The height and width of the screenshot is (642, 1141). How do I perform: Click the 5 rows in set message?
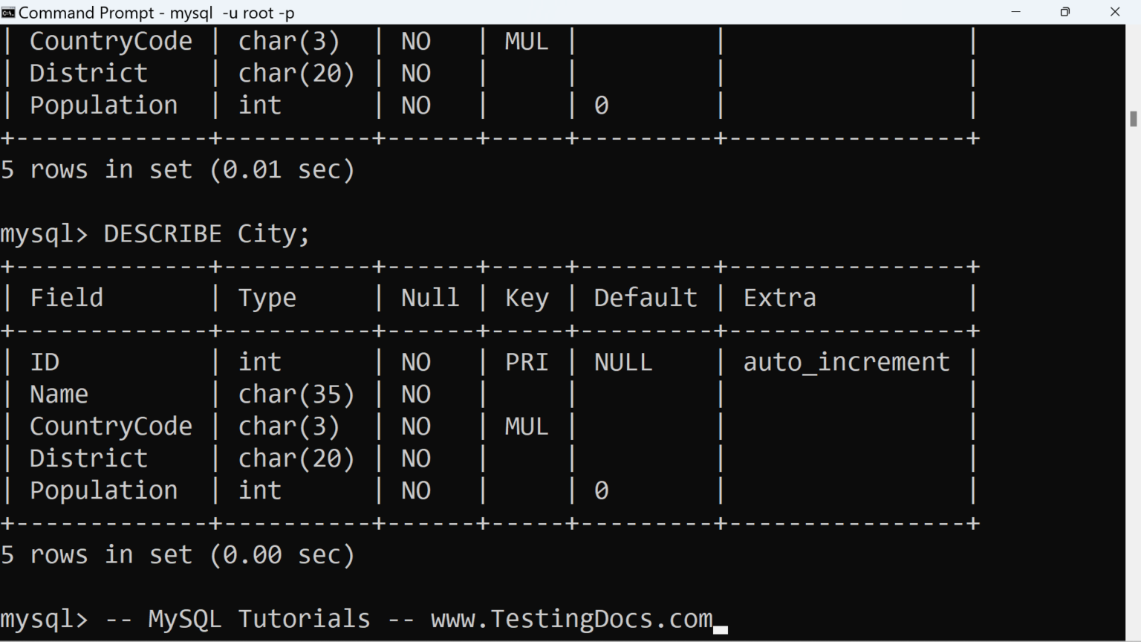(x=178, y=554)
